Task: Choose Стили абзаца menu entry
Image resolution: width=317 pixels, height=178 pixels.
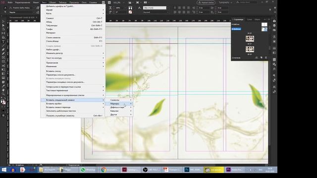Action: pos(73,41)
